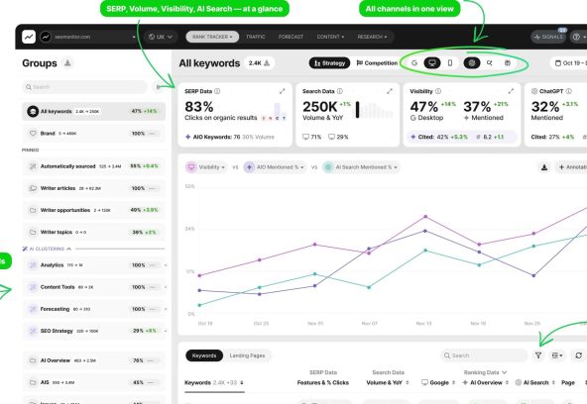Open the AI Search Mentioned % metric dropdown

361,167
